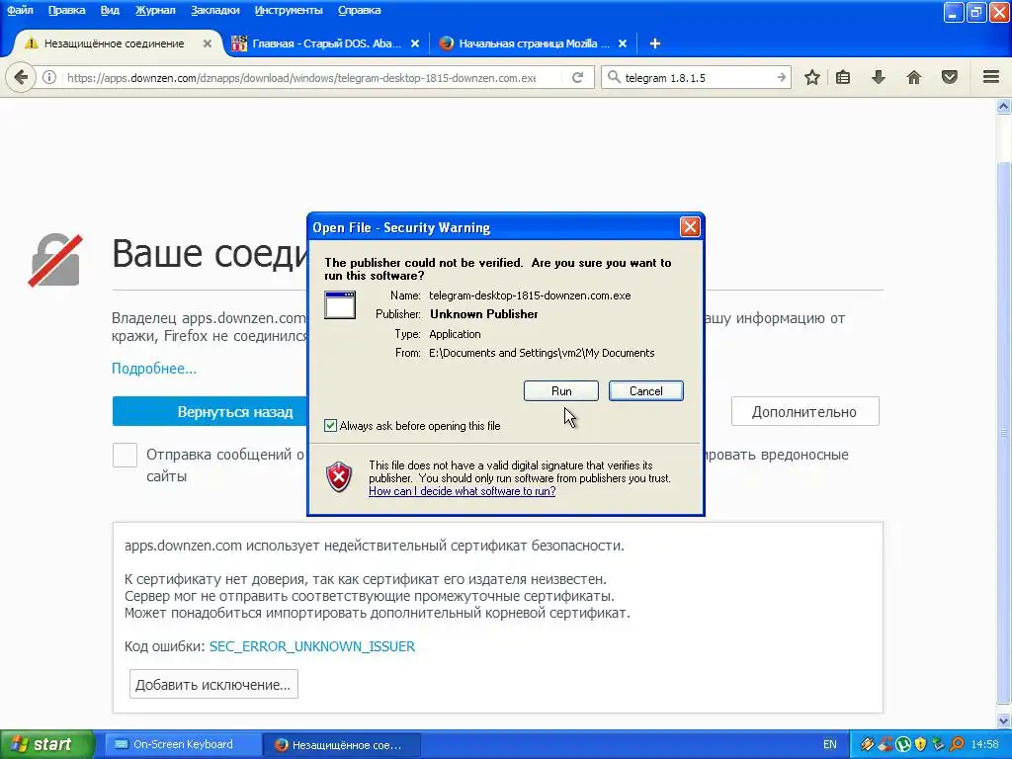Select the Незащищённое соединение tab
Viewport: 1012px width, 759px height.
pos(113,43)
